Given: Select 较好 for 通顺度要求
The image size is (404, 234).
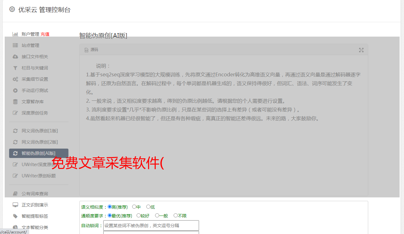Looking at the screenshot, I should pyautogui.click(x=139, y=216).
